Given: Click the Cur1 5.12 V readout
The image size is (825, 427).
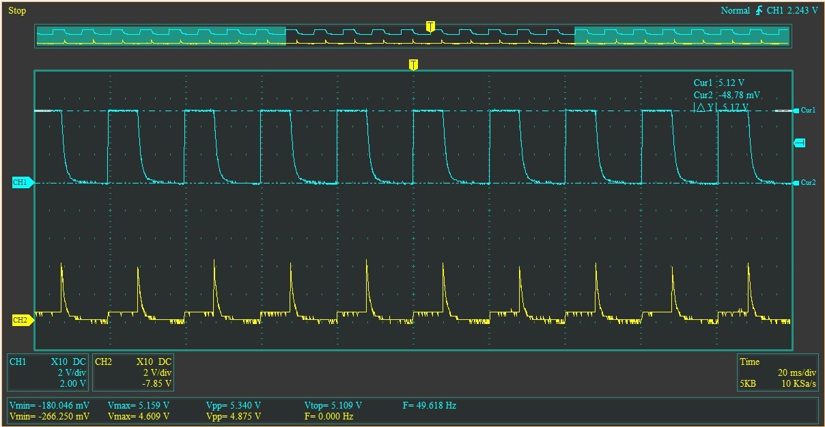Looking at the screenshot, I should point(718,83).
